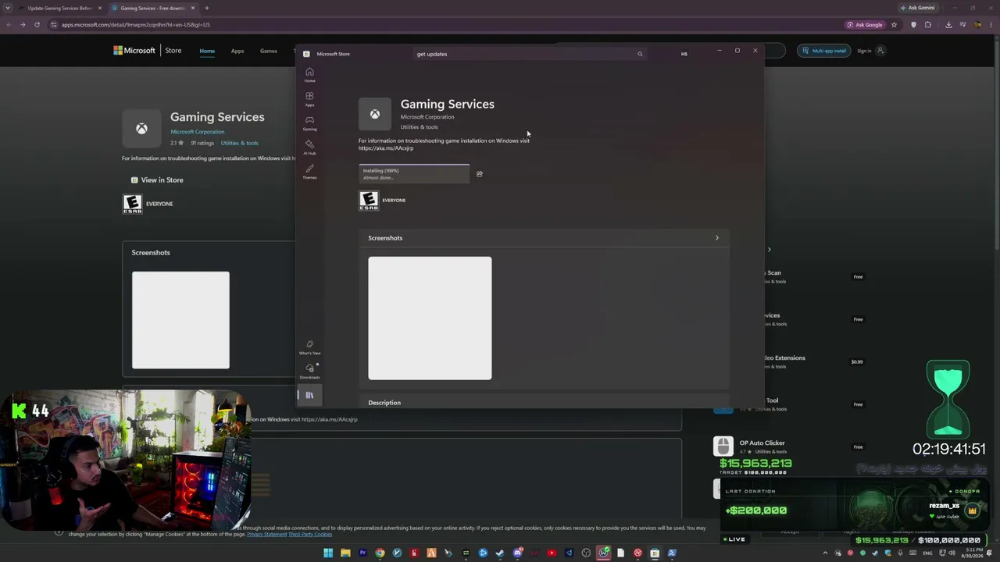The image size is (1000, 562).
Task: Open Steam from the taskbar
Action: 500,553
